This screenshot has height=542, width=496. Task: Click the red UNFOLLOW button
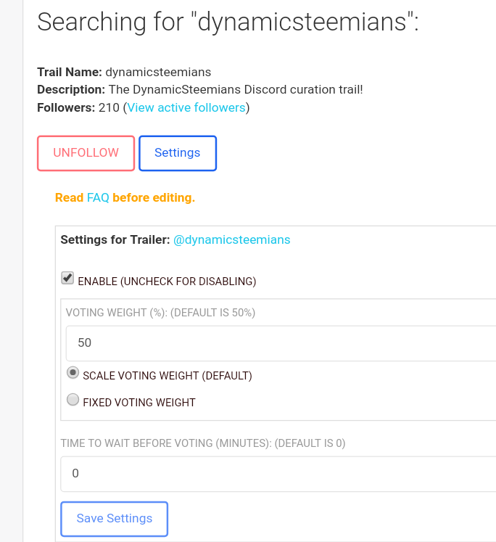86,153
